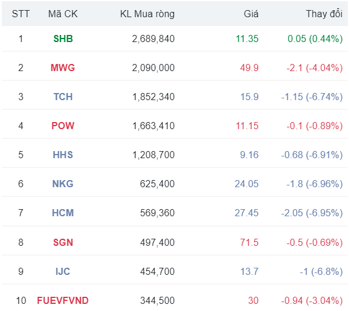Click FUEVFVND price 30
Image resolution: width=349 pixels, height=311 pixels.
click(253, 300)
